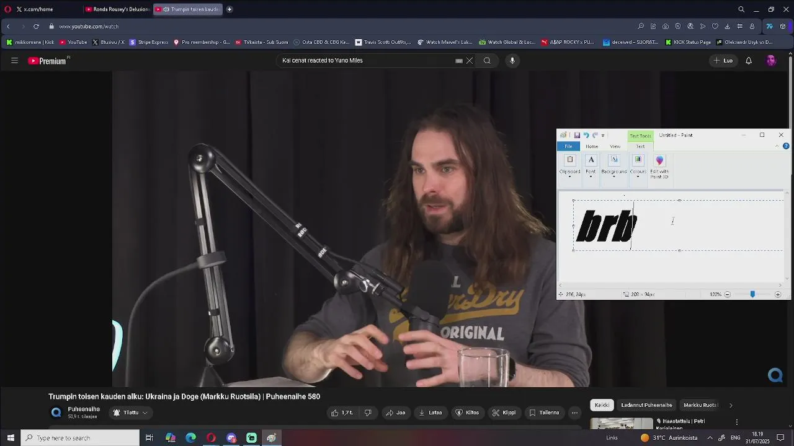Open the Stripe Express bookmark
The width and height of the screenshot is (794, 446).
point(149,42)
